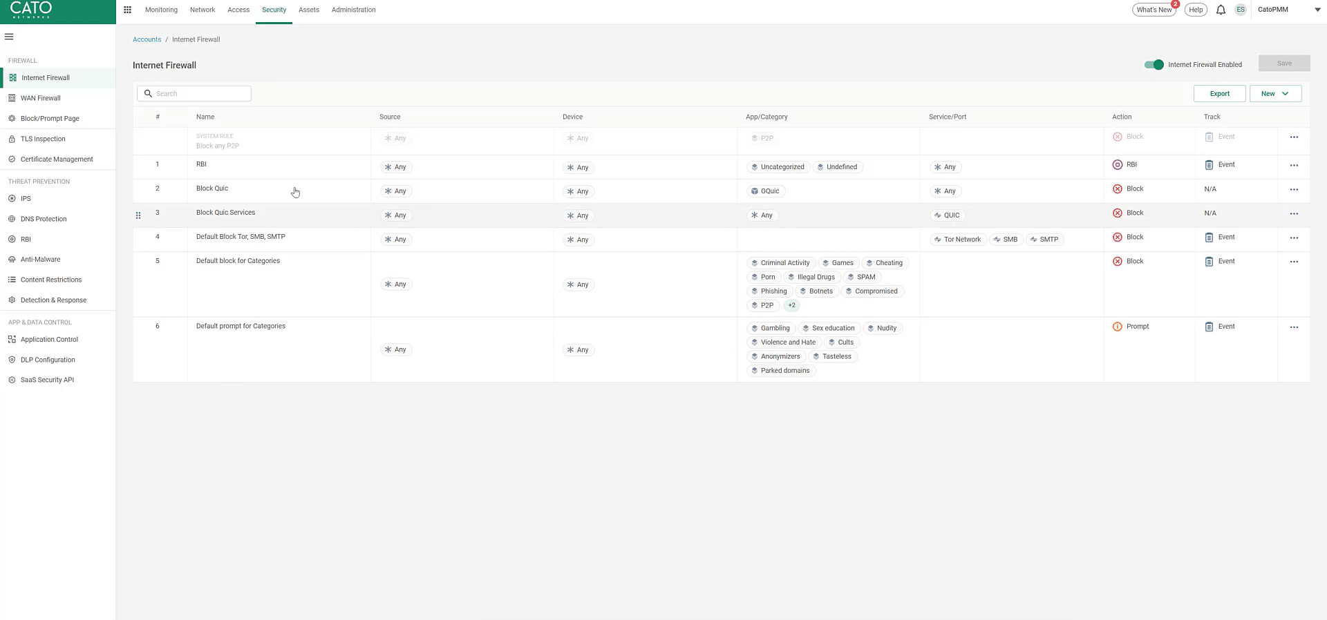The height and width of the screenshot is (620, 1327).
Task: Collapse sidebar with hamburger menu icon
Action: pos(9,37)
